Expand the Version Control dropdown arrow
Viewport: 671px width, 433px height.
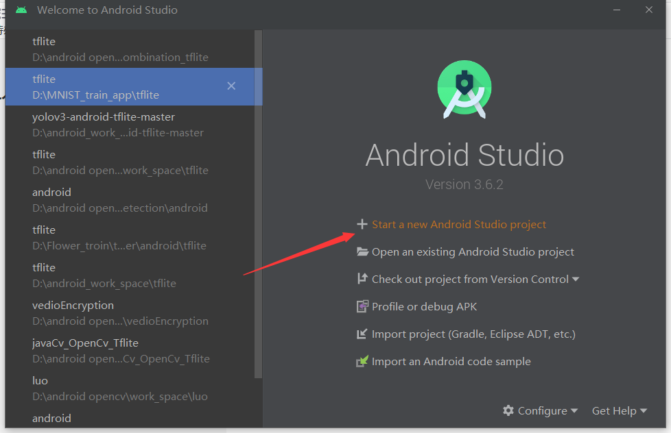point(576,279)
